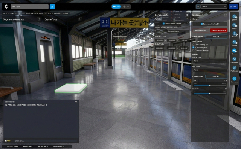Viewport: 241px width, 149px height.
Task: Toggle the CMD checkbox in Commands panel
Action: (x=6, y=141)
